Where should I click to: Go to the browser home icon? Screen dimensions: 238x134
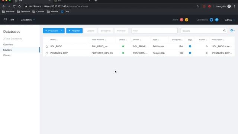point(19,6)
